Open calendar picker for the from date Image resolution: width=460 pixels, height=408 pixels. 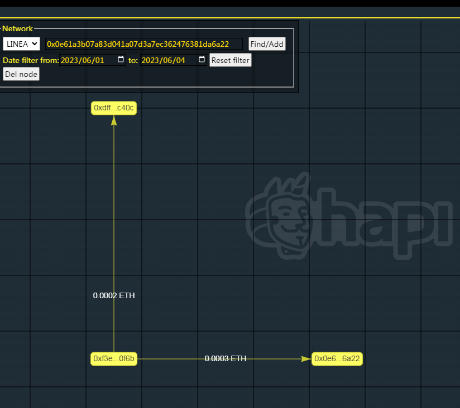(x=121, y=60)
